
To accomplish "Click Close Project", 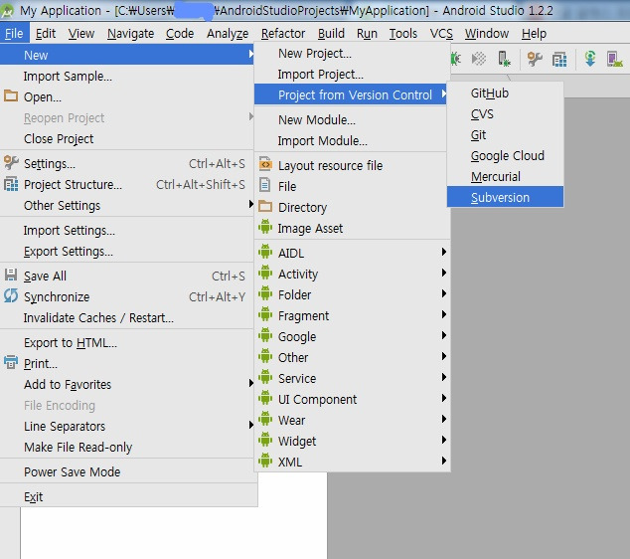I will [x=128, y=138].
